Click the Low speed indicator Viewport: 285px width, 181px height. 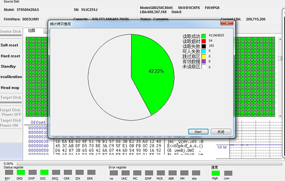coord(228,173)
